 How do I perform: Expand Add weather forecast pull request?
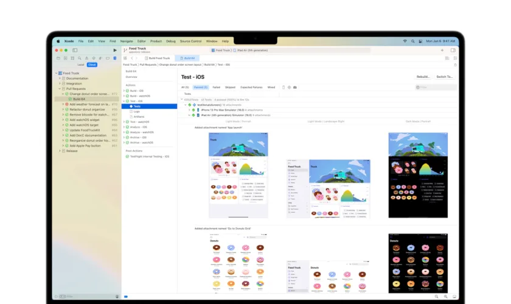tap(63, 104)
